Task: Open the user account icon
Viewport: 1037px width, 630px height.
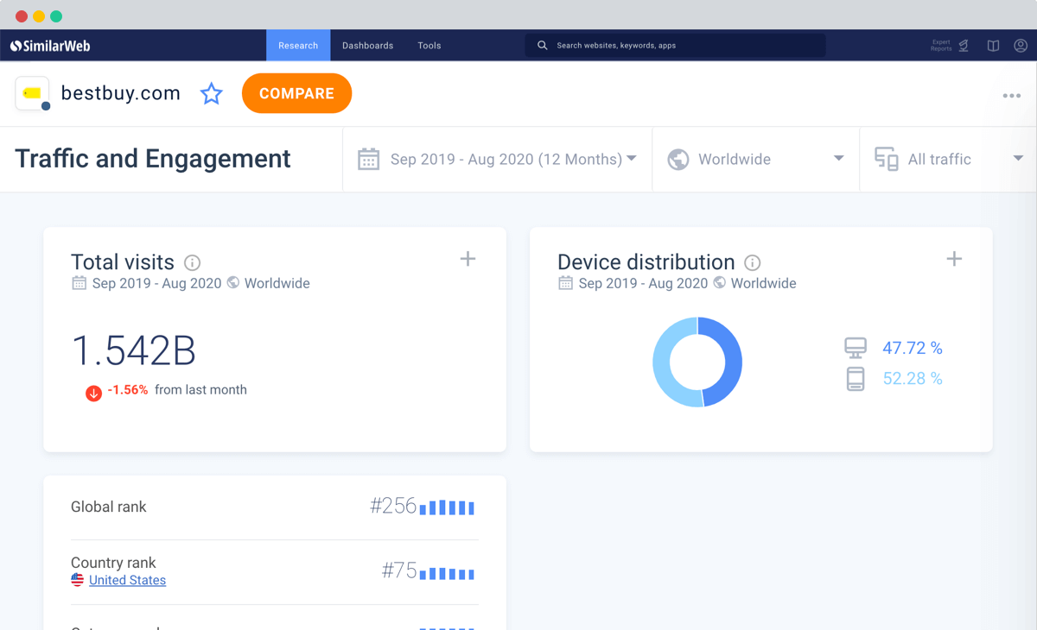Action: click(x=1021, y=46)
